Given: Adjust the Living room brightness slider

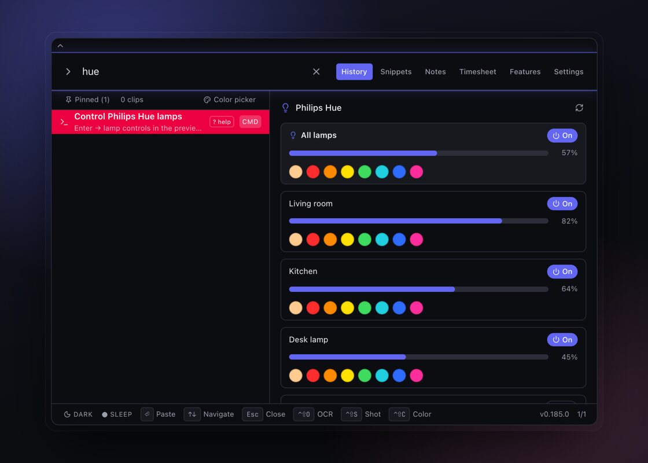Looking at the screenshot, I should (x=419, y=221).
